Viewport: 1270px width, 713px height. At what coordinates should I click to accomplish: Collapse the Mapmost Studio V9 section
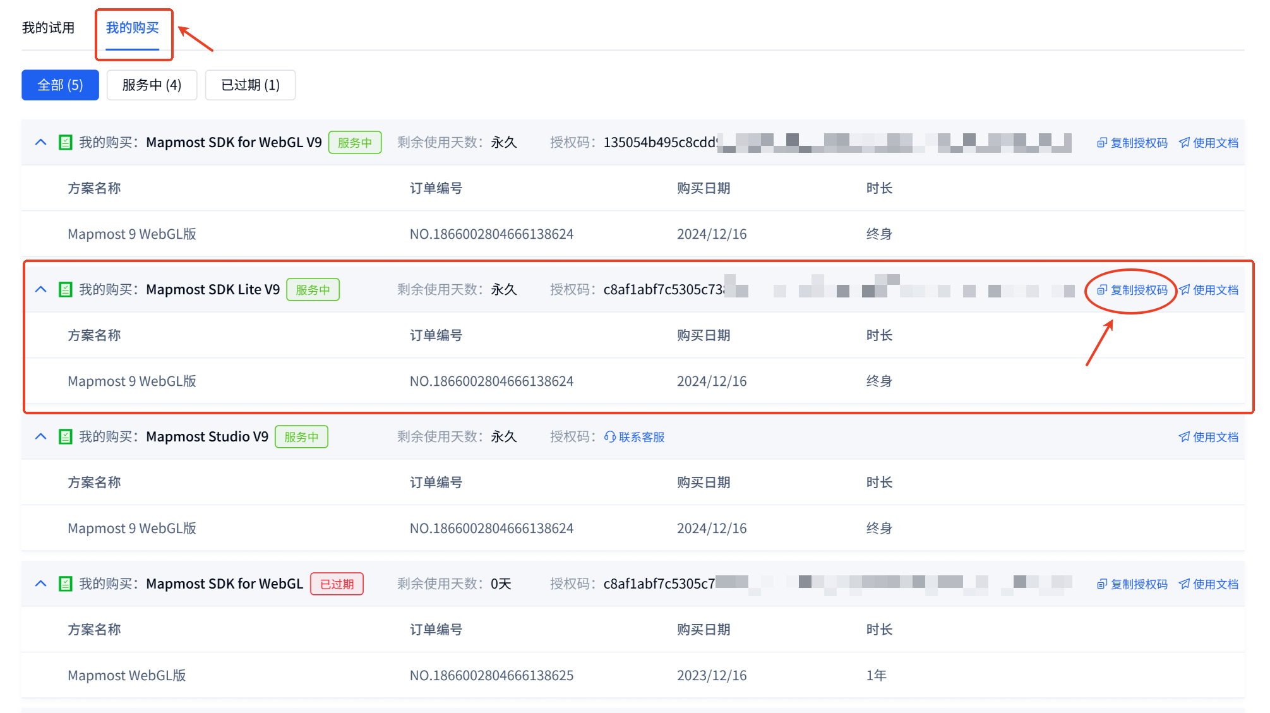[x=41, y=436]
